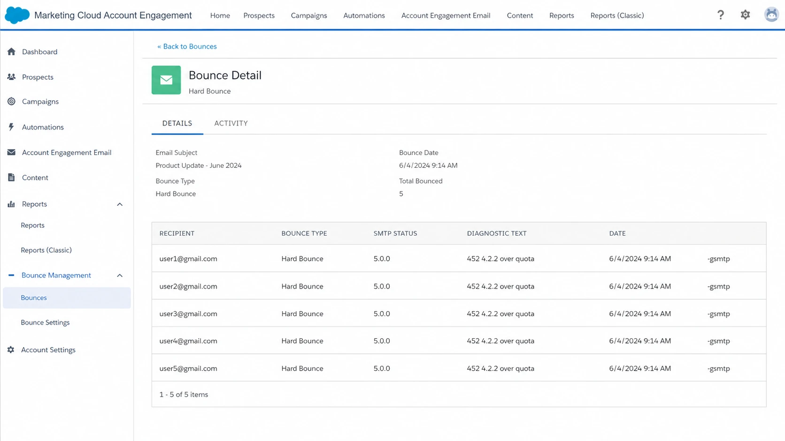Select recipient user1@gmail.com
This screenshot has width=785, height=441.
[x=188, y=259]
